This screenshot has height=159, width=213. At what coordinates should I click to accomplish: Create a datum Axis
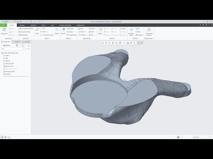(x=43, y=28)
